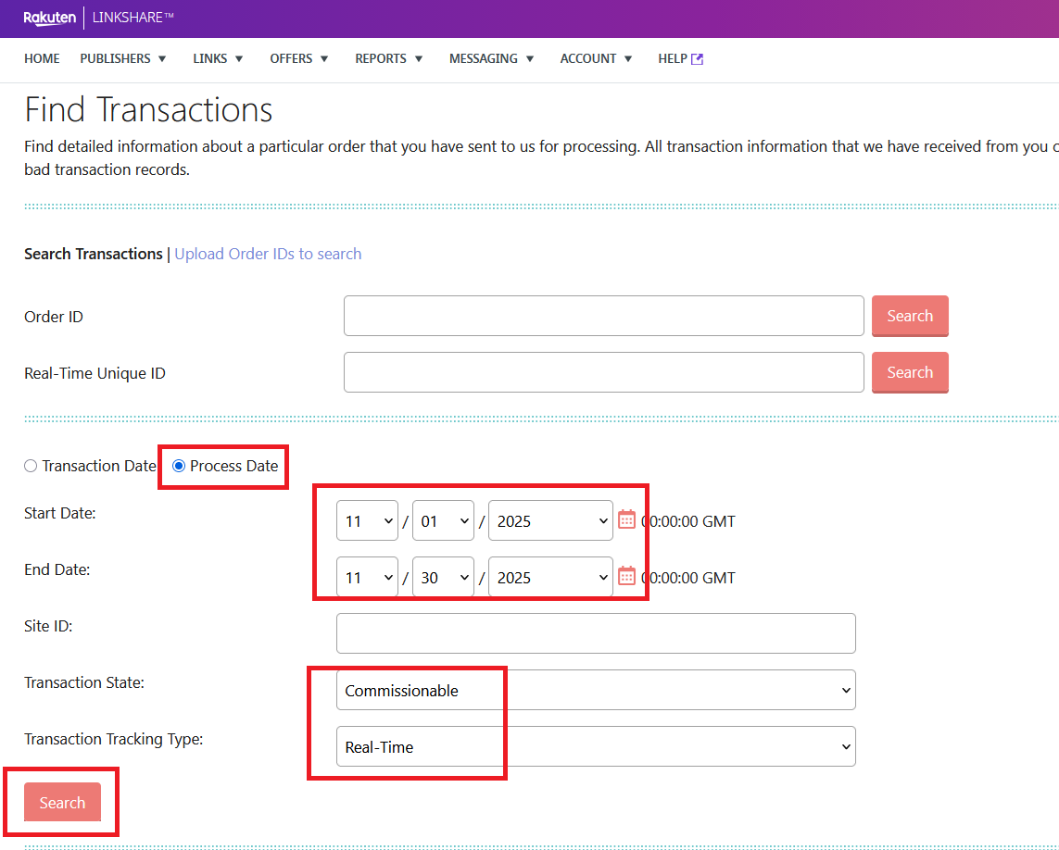Open the End Date calendar picker icon
The image size is (1059, 850).
coord(626,576)
